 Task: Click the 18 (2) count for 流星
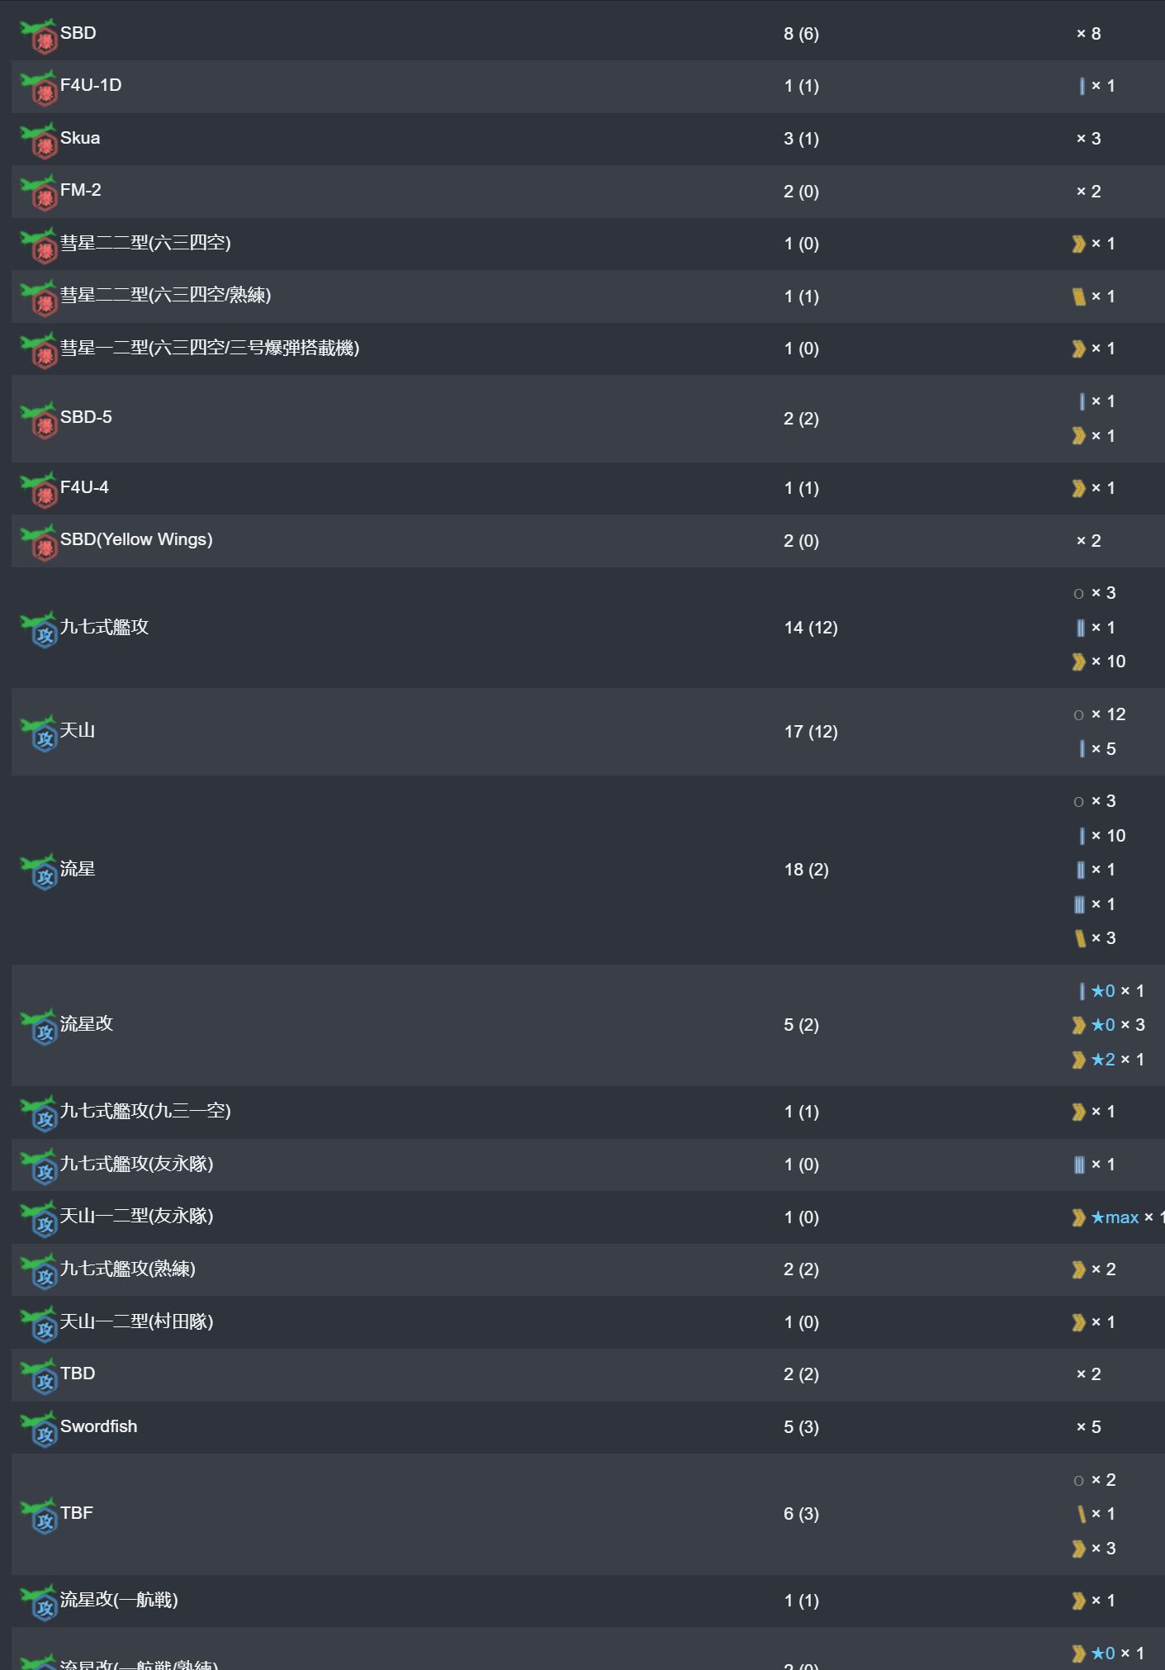806,870
